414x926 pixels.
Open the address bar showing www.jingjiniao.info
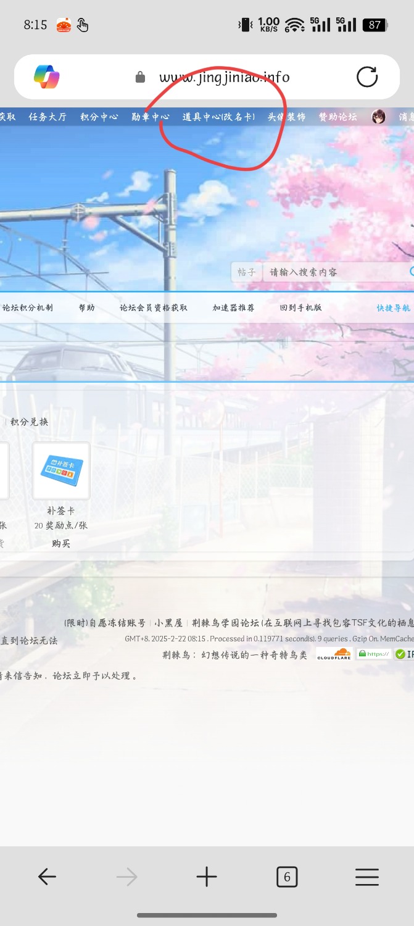click(x=207, y=77)
